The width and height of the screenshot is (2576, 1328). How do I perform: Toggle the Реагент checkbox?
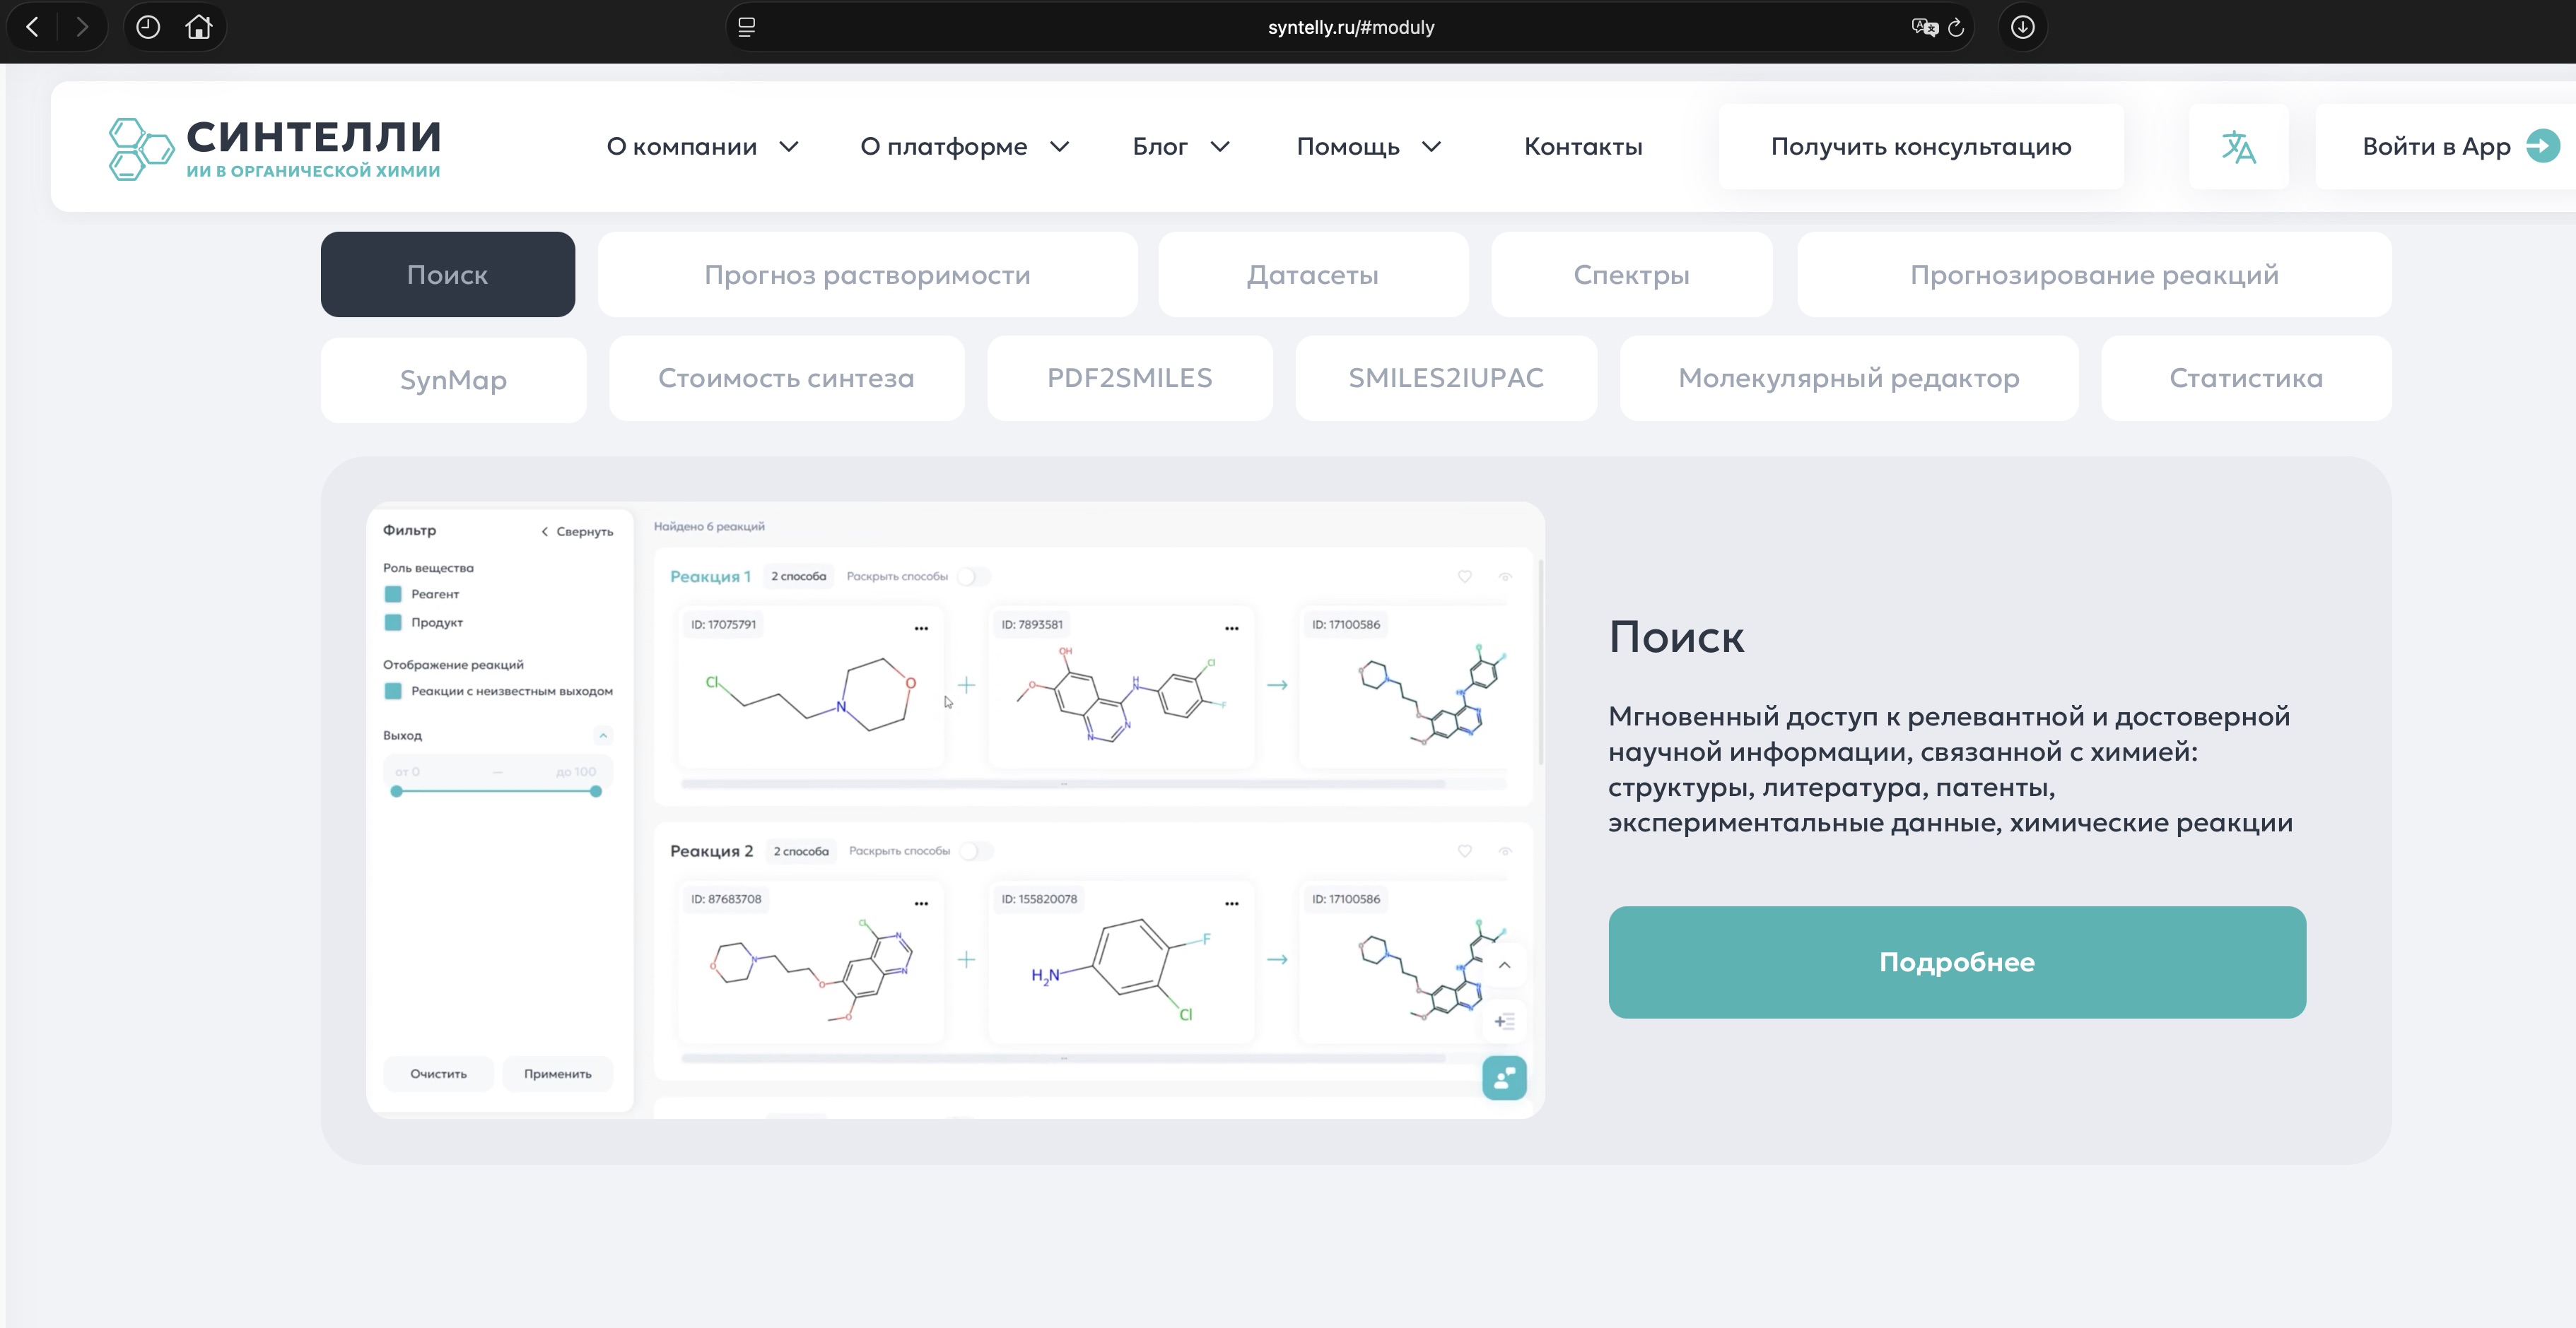tap(393, 595)
